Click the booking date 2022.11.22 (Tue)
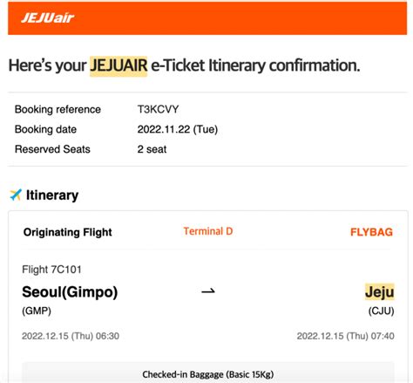The height and width of the screenshot is (383, 413). pyautogui.click(x=178, y=129)
